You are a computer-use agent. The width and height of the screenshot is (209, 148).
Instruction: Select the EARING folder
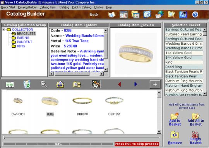23,38
